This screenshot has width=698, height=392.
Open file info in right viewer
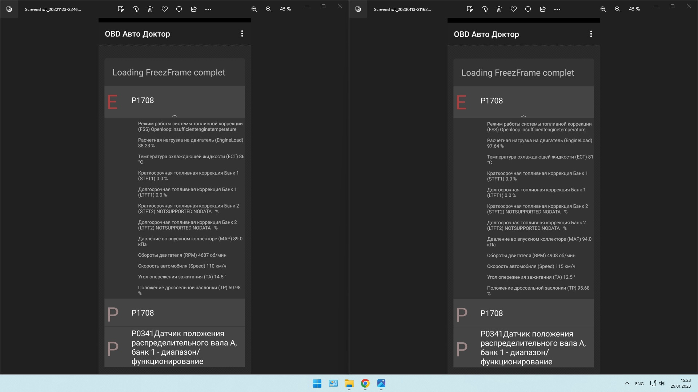tap(528, 9)
